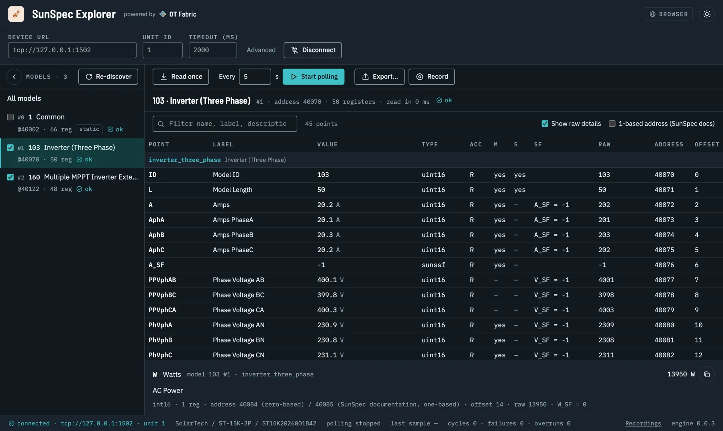Screen dimensions: 723x431
Task: Click the ADDRESS column header
Action: pyautogui.click(x=669, y=144)
